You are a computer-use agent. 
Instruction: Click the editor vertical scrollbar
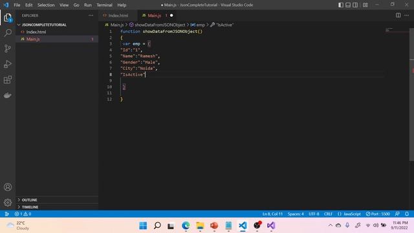tap(411, 94)
